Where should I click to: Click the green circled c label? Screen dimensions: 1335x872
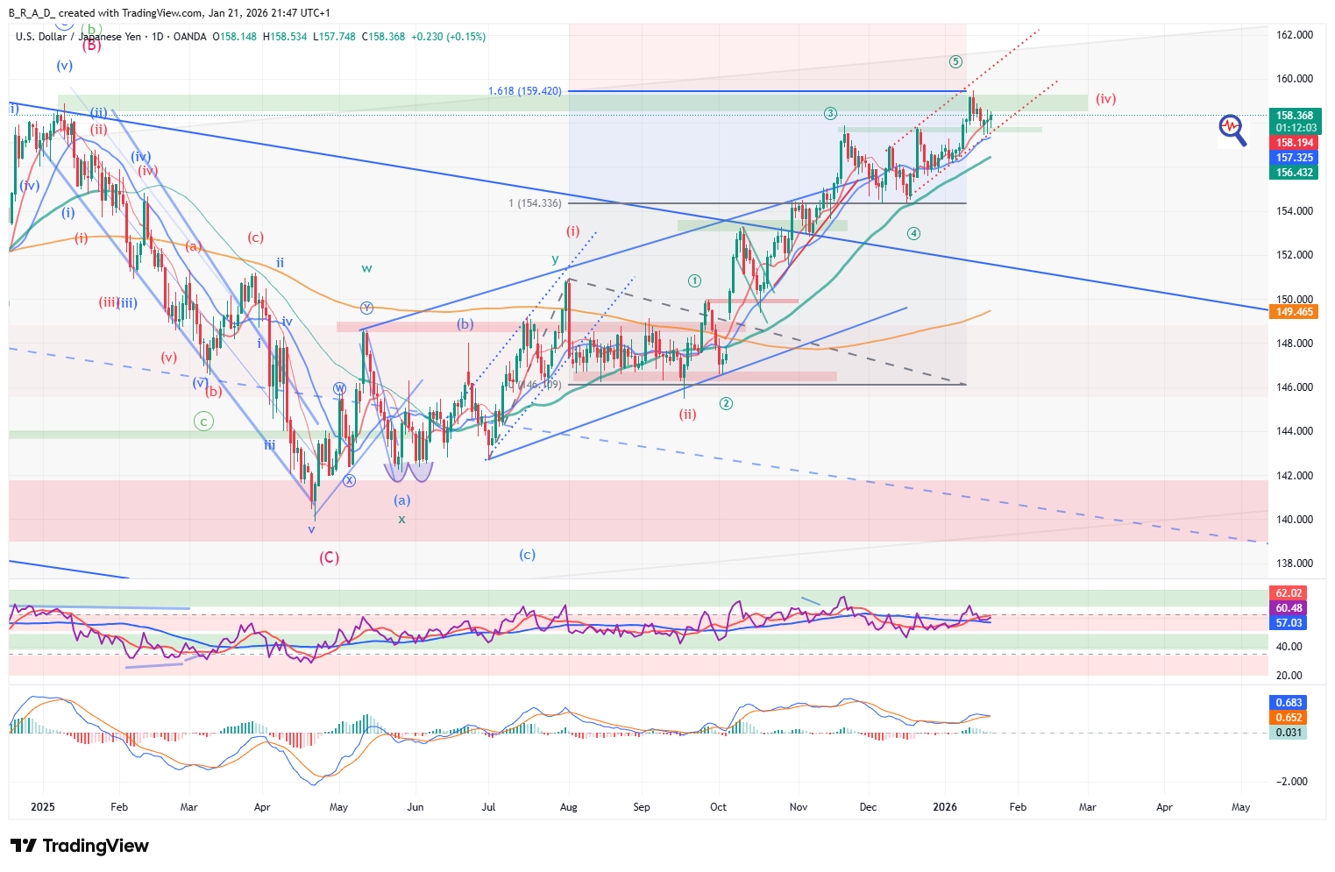[x=203, y=422]
